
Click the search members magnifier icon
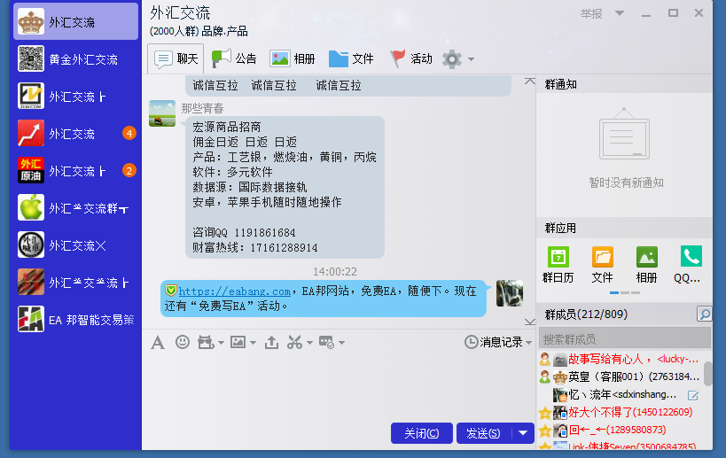tap(704, 314)
